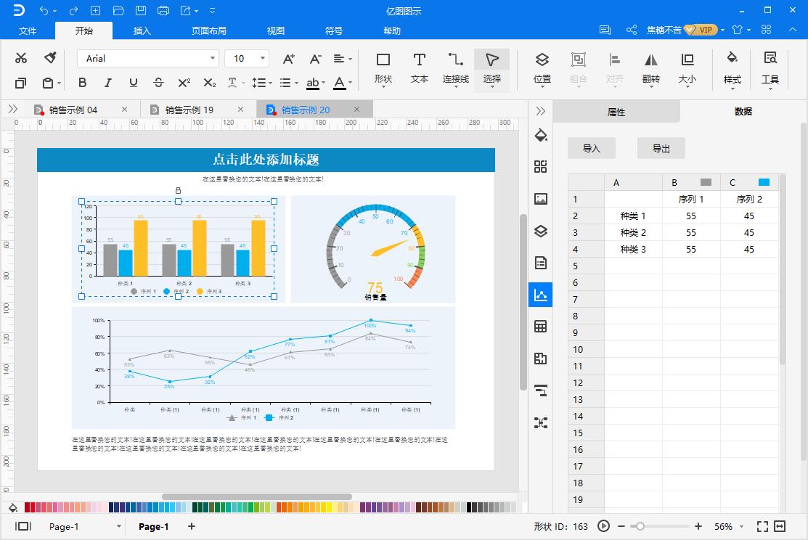Open the Arial font family dropdown
808x540 pixels.
point(149,58)
